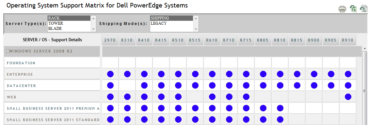Viewport: 369px width, 125px height.
Task: Click Web support dot for R510
Action: (x=178, y=97)
